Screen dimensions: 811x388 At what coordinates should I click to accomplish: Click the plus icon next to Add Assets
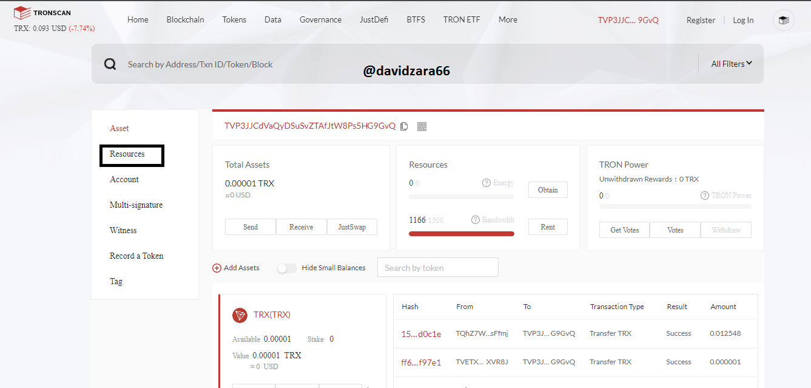point(217,268)
